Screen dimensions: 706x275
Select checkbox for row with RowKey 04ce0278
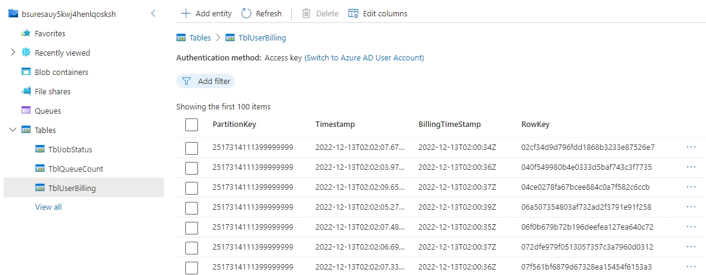tap(192, 187)
